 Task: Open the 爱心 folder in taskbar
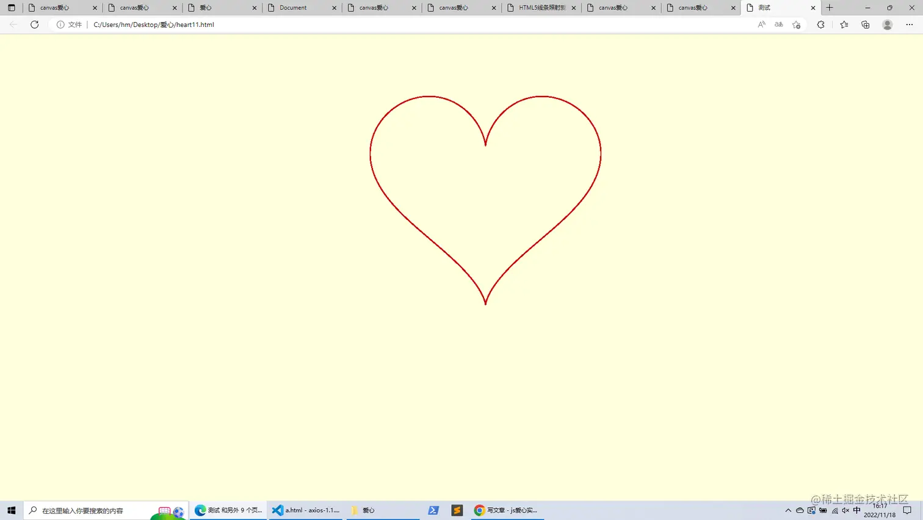[383, 510]
